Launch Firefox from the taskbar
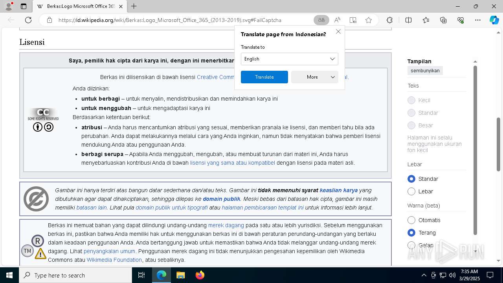 (x=200, y=275)
